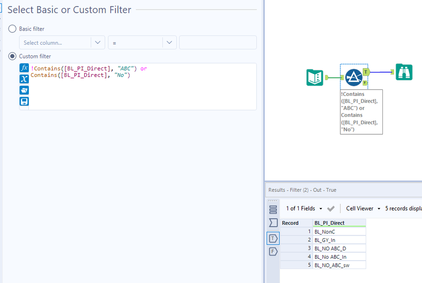Select the Input Data book tool on canvas

pos(314,78)
